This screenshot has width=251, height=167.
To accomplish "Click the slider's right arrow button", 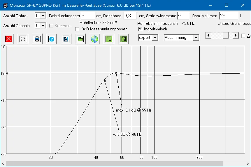I will (x=236, y=35).
